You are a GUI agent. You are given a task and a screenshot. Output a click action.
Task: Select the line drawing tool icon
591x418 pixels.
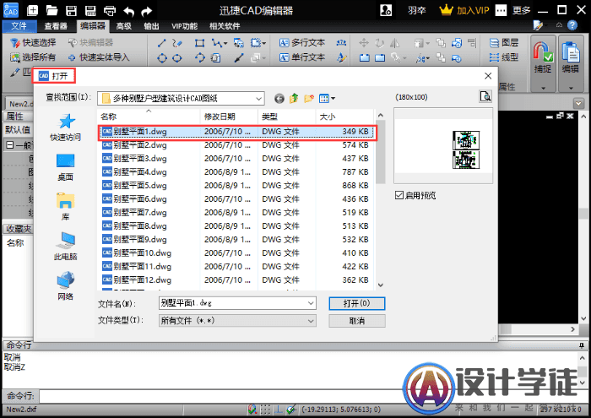[162, 43]
